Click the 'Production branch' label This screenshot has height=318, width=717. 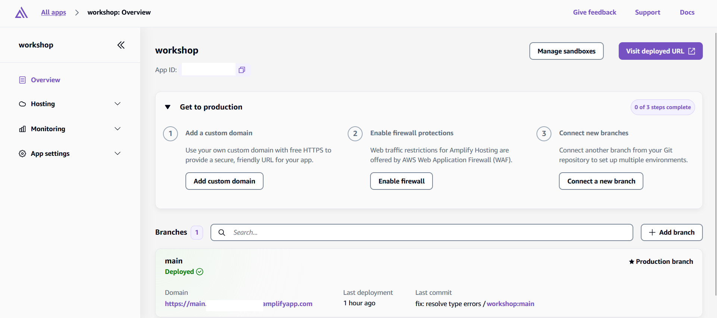point(664,262)
